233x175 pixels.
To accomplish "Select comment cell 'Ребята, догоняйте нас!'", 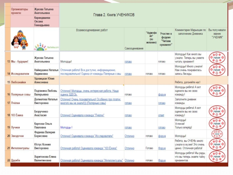I will click(190, 80).
